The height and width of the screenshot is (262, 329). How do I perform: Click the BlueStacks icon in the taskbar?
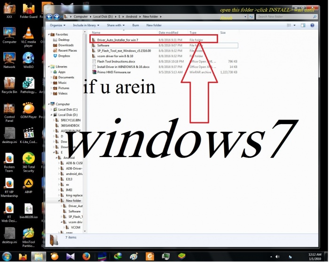[x=182, y=256]
